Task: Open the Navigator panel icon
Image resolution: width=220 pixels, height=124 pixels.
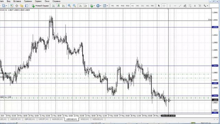Action: tap(22, 6)
